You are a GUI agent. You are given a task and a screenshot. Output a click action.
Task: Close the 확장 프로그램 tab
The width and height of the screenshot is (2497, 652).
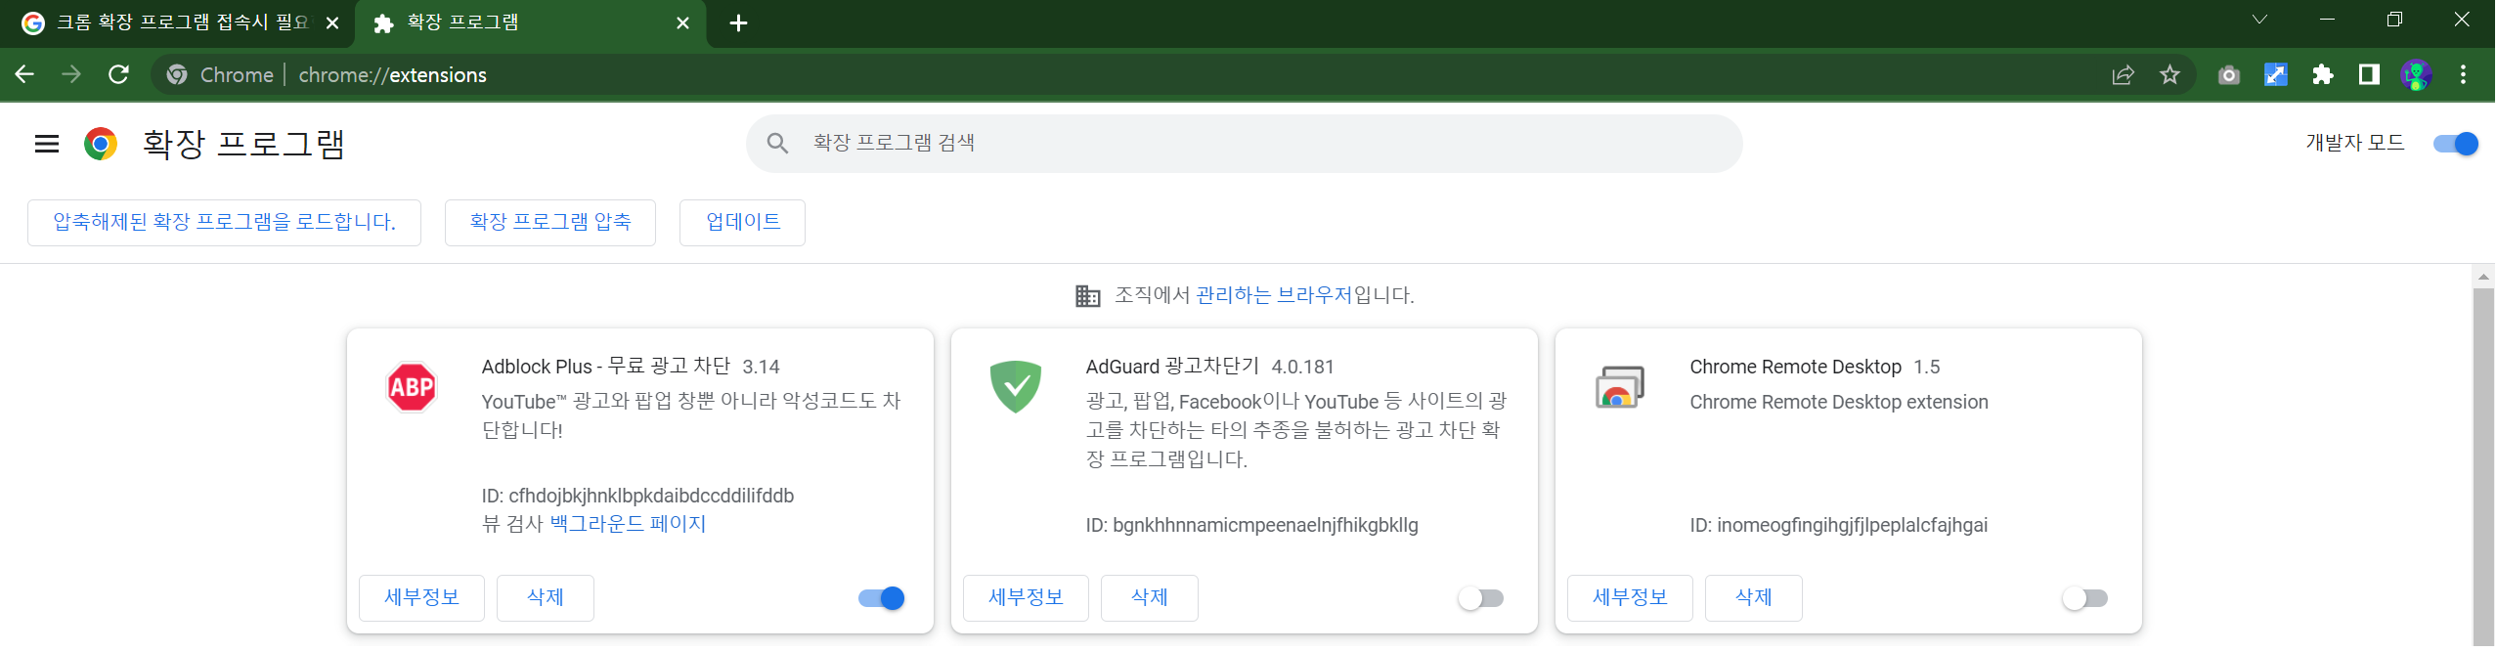[x=683, y=23]
